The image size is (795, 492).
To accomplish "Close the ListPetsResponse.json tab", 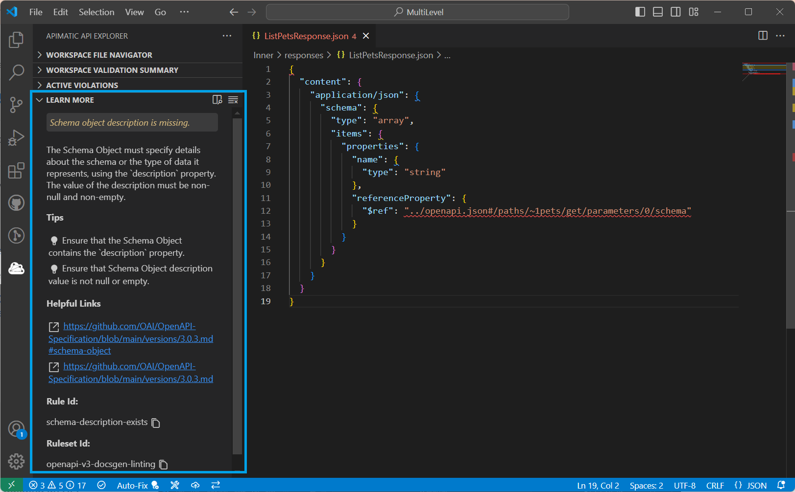I will click(366, 36).
